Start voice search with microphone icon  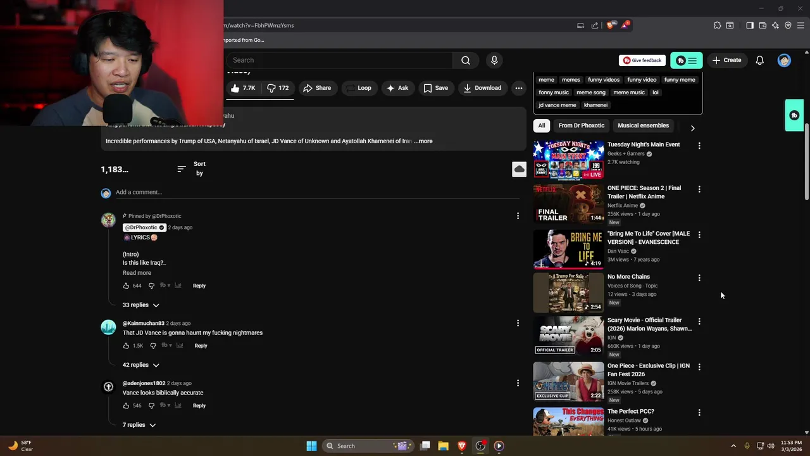tap(494, 60)
